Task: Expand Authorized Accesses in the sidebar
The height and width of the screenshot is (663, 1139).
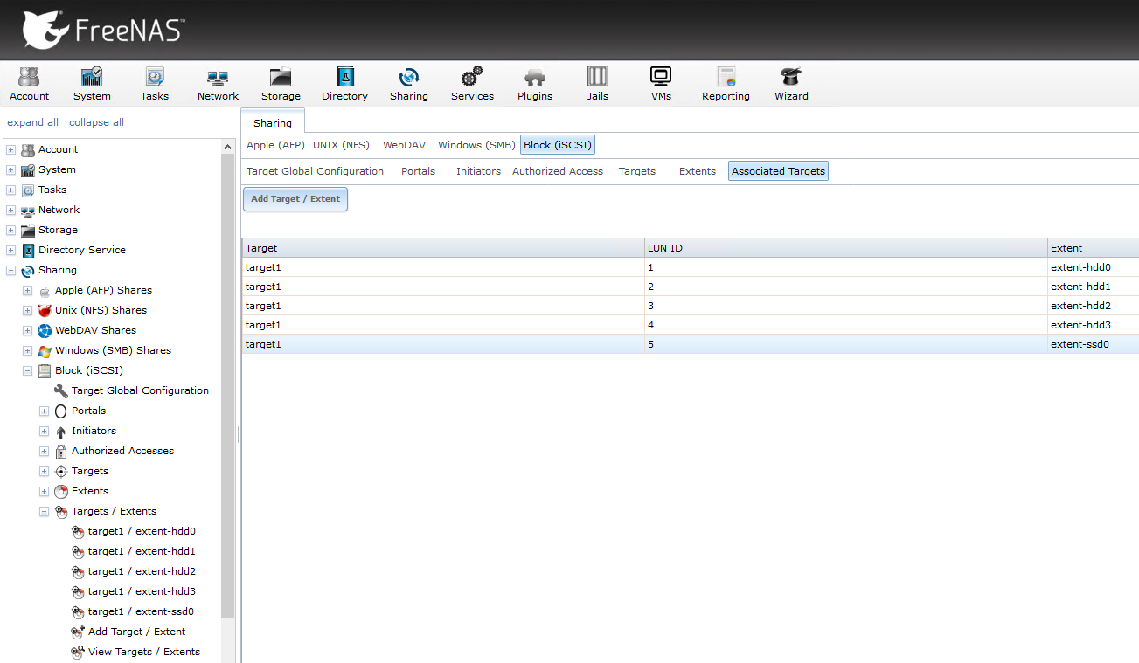Action: [x=44, y=451]
